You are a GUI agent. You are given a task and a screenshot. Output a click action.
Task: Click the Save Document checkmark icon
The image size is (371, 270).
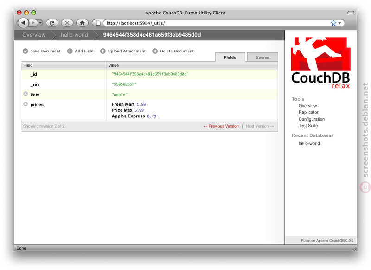pos(26,51)
